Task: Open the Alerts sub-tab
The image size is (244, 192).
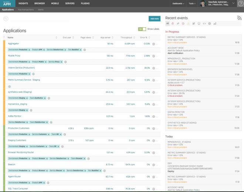Action: point(41,10)
